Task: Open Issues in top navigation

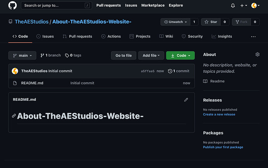Action: (131, 5)
